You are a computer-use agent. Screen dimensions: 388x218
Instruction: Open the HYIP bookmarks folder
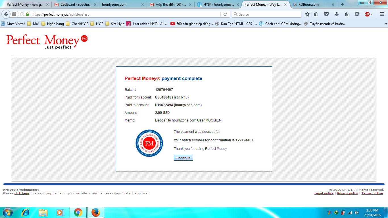(x=97, y=24)
